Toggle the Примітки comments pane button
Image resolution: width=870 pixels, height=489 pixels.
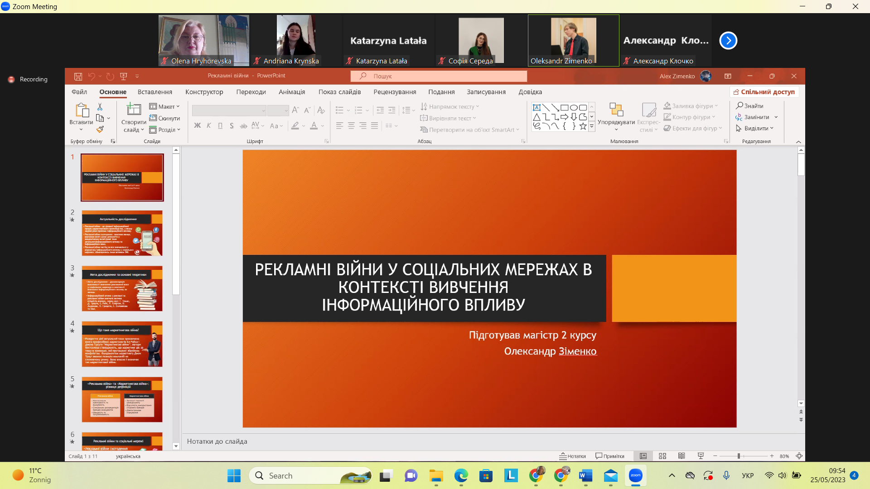tap(609, 456)
